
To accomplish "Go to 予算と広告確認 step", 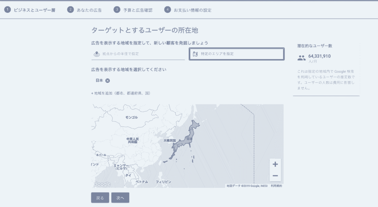I will point(138,10).
